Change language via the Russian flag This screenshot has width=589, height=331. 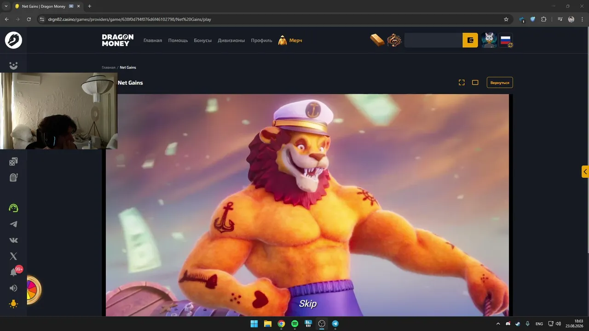pos(506,40)
